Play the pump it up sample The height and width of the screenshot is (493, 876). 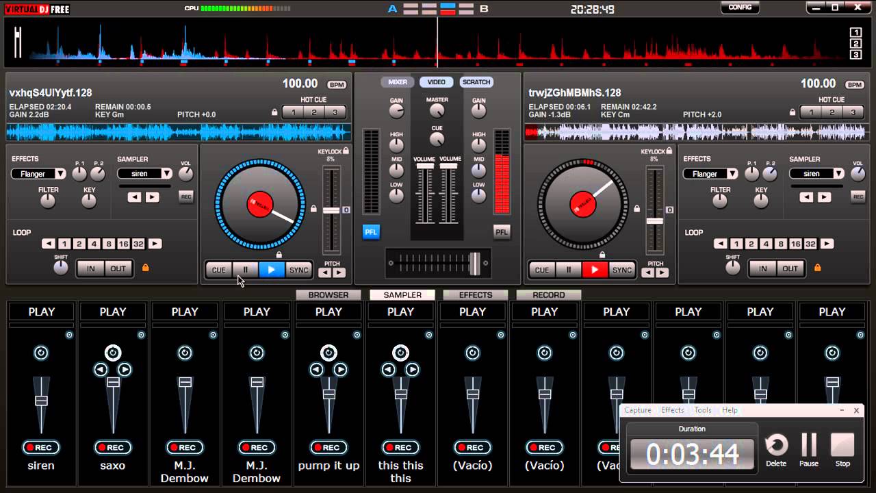coord(328,312)
